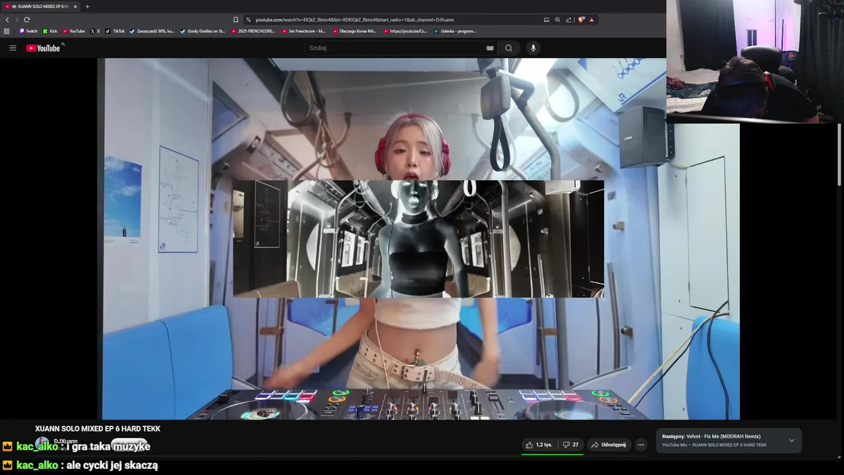Dislike the video with thumbs down
This screenshot has height=475, width=844.
point(570,445)
